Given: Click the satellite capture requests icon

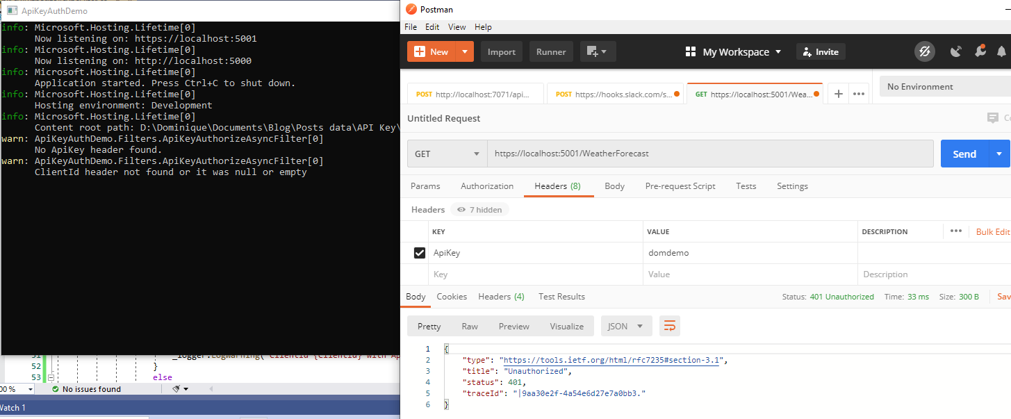Looking at the screenshot, I should pos(956,51).
